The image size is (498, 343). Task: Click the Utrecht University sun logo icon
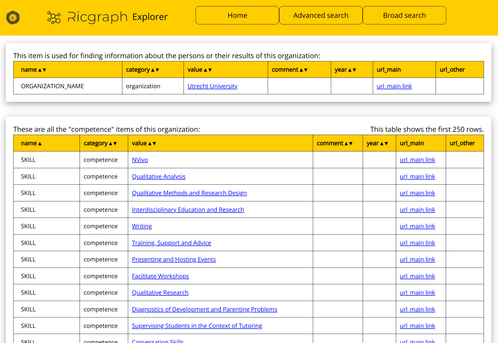(13, 18)
